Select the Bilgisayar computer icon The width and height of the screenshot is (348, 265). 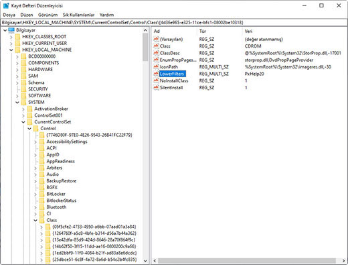(11, 30)
